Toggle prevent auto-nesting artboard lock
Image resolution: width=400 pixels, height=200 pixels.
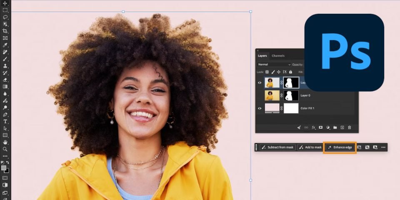285,72
